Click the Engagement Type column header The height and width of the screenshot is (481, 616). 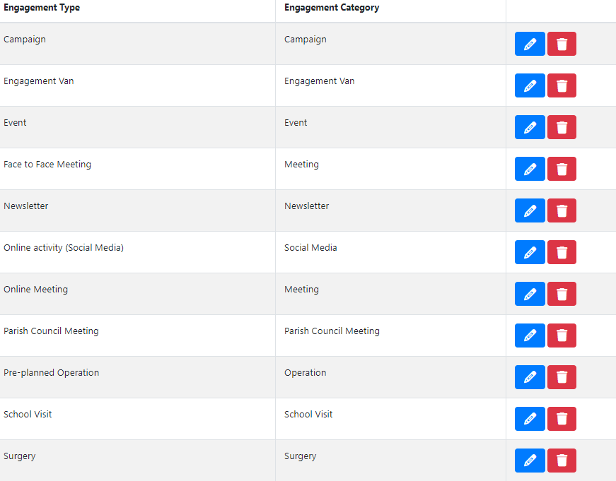click(42, 8)
